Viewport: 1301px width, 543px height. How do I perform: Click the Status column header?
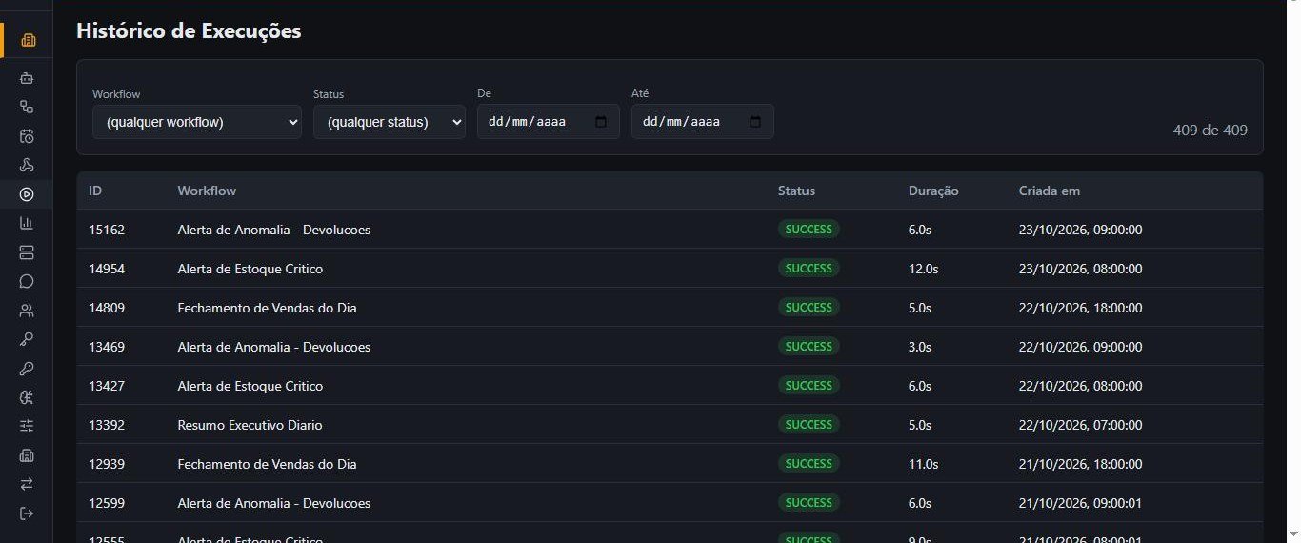tap(796, 191)
